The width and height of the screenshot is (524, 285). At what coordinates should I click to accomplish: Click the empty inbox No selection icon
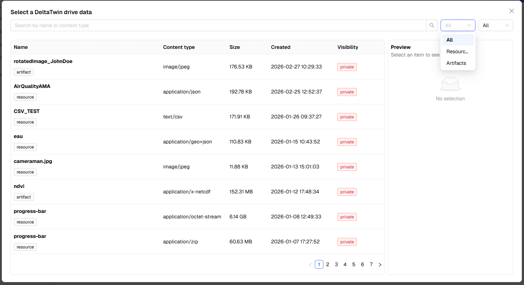(450, 84)
